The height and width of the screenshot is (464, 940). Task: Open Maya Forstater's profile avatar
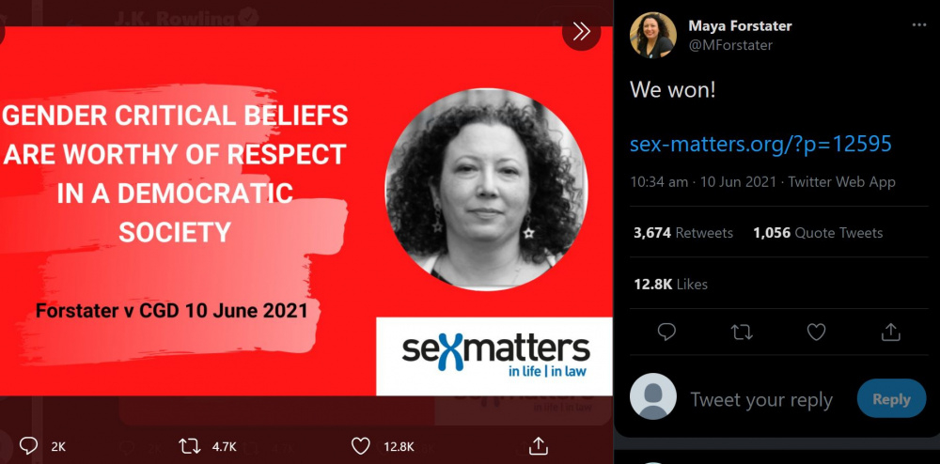pos(653,36)
